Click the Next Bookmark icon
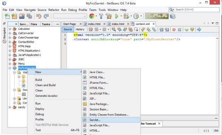Viewport: 222px width, 135px height. click(148, 29)
